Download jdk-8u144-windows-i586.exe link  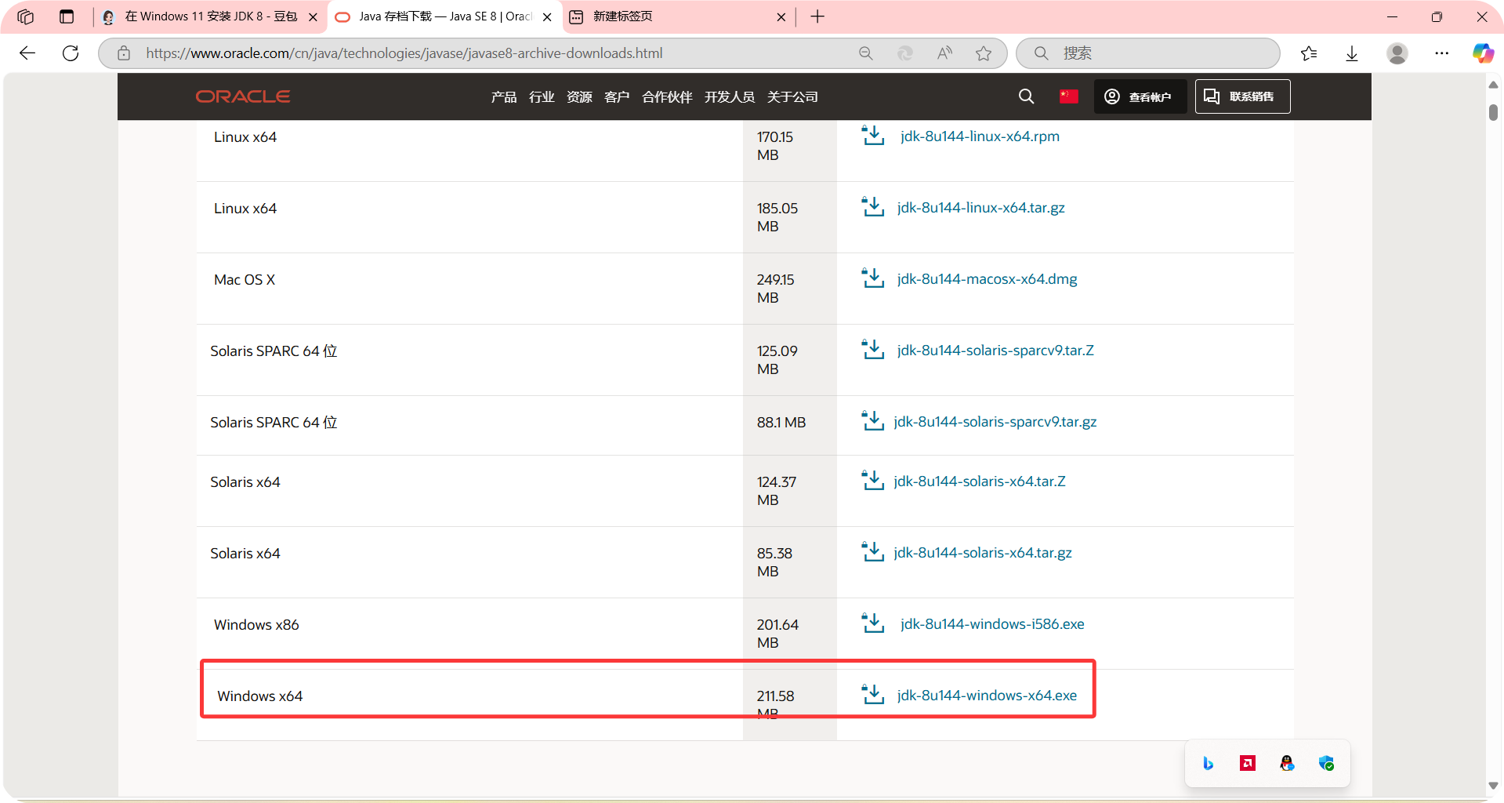click(x=992, y=623)
